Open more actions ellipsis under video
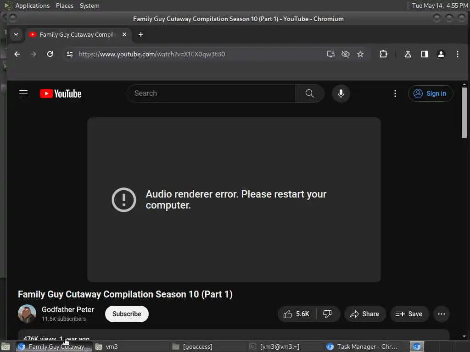The height and width of the screenshot is (352, 470). (x=441, y=313)
